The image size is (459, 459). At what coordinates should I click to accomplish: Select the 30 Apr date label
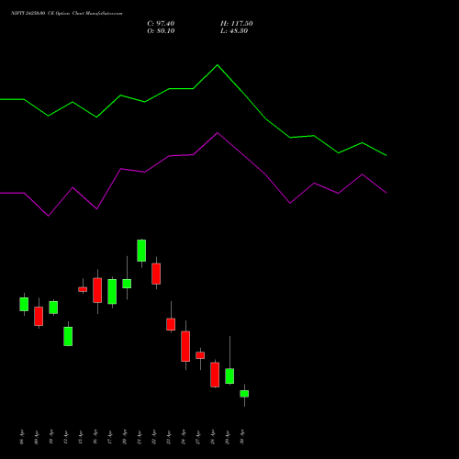tap(241, 437)
